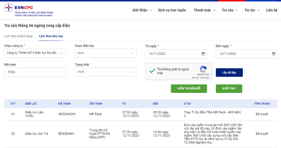Select 'Đã duyệt' status in row 01
The image size is (281, 148).
[x=262, y=114]
